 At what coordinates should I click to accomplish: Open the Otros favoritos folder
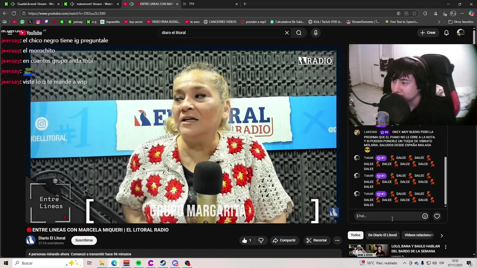point(461,22)
